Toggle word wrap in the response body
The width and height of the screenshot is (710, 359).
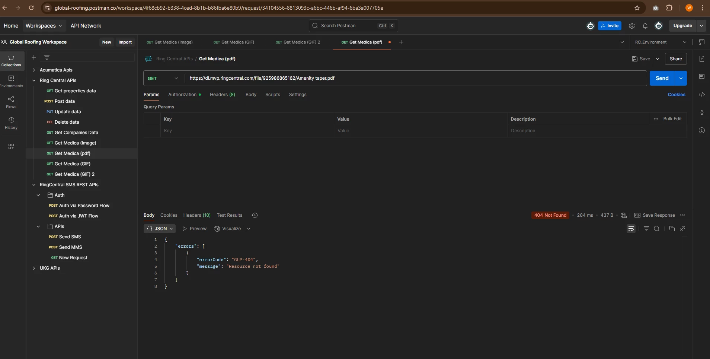point(631,229)
